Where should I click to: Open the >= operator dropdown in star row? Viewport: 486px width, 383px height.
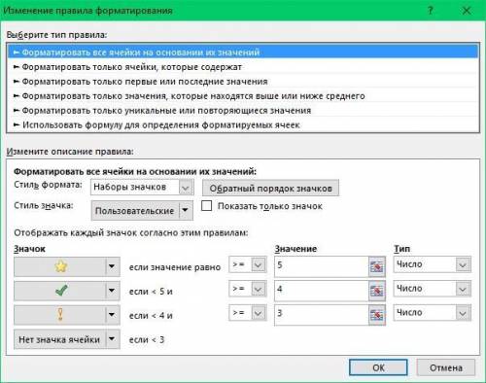click(x=248, y=264)
